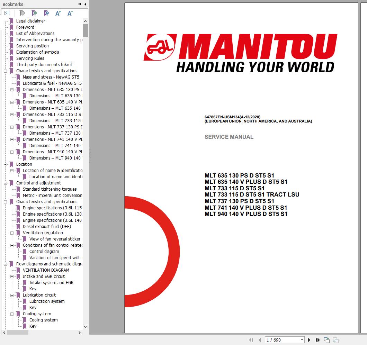The width and height of the screenshot is (367, 345).
Task: Collapse Dimensions - MLT 737 130 PS node
Action: (12, 127)
